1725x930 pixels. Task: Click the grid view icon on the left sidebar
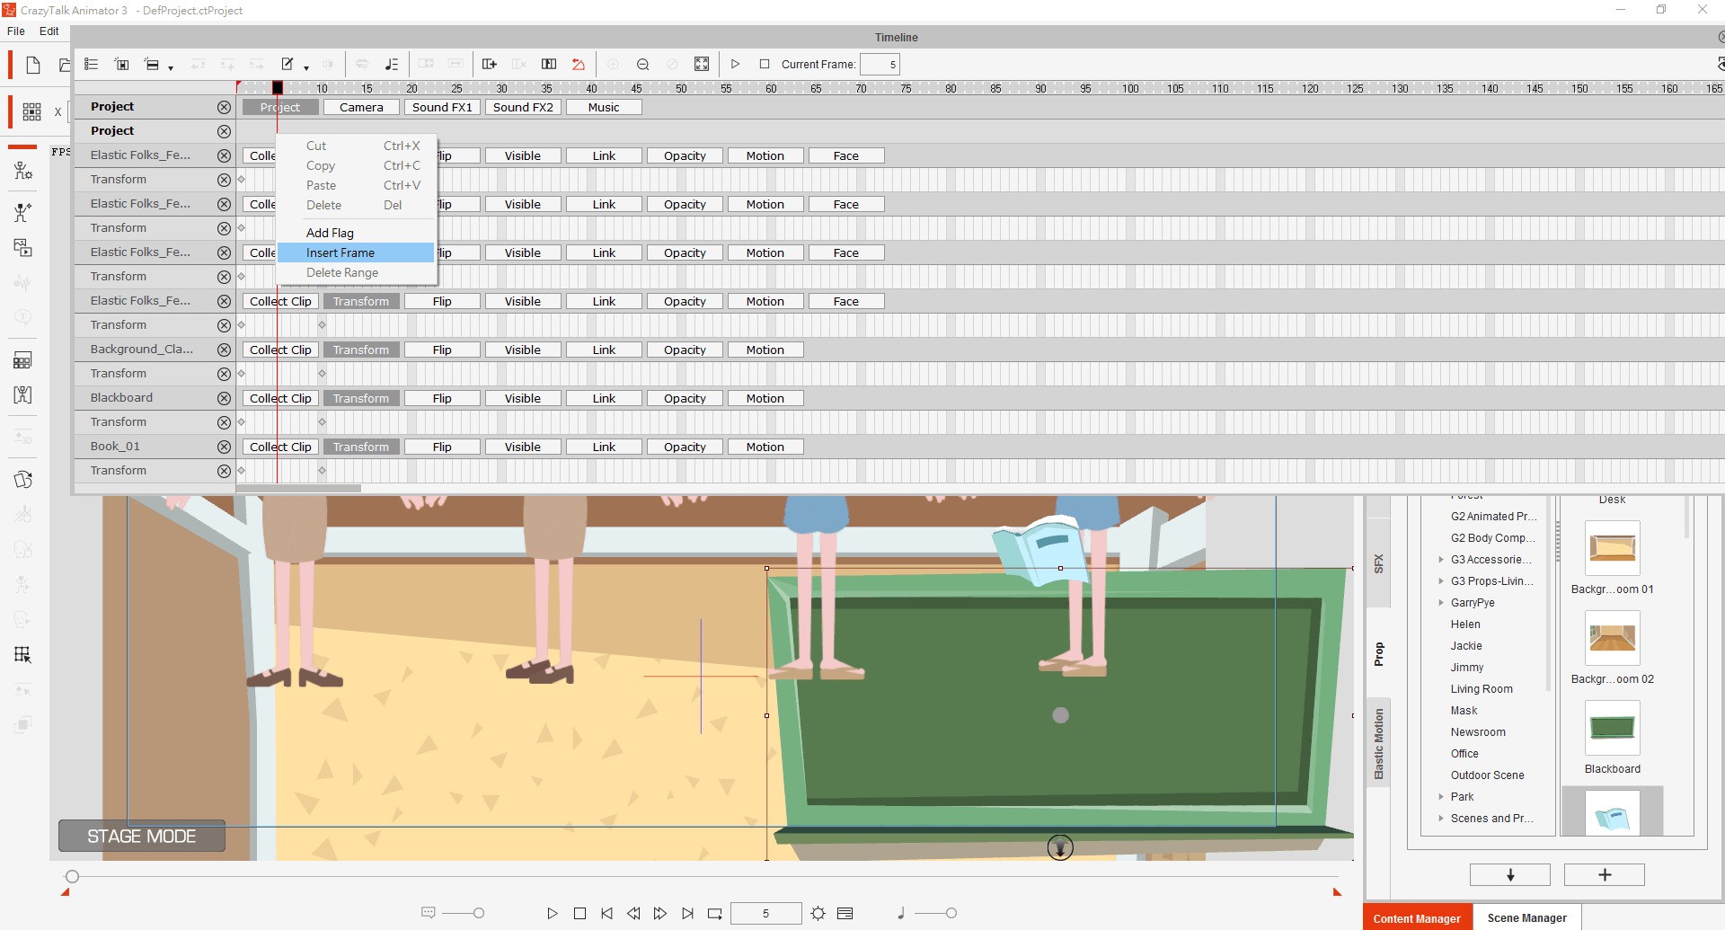[x=31, y=111]
